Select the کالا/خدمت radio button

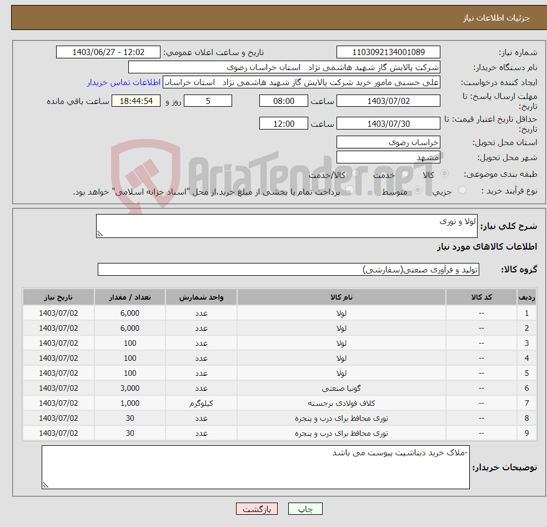355,173
